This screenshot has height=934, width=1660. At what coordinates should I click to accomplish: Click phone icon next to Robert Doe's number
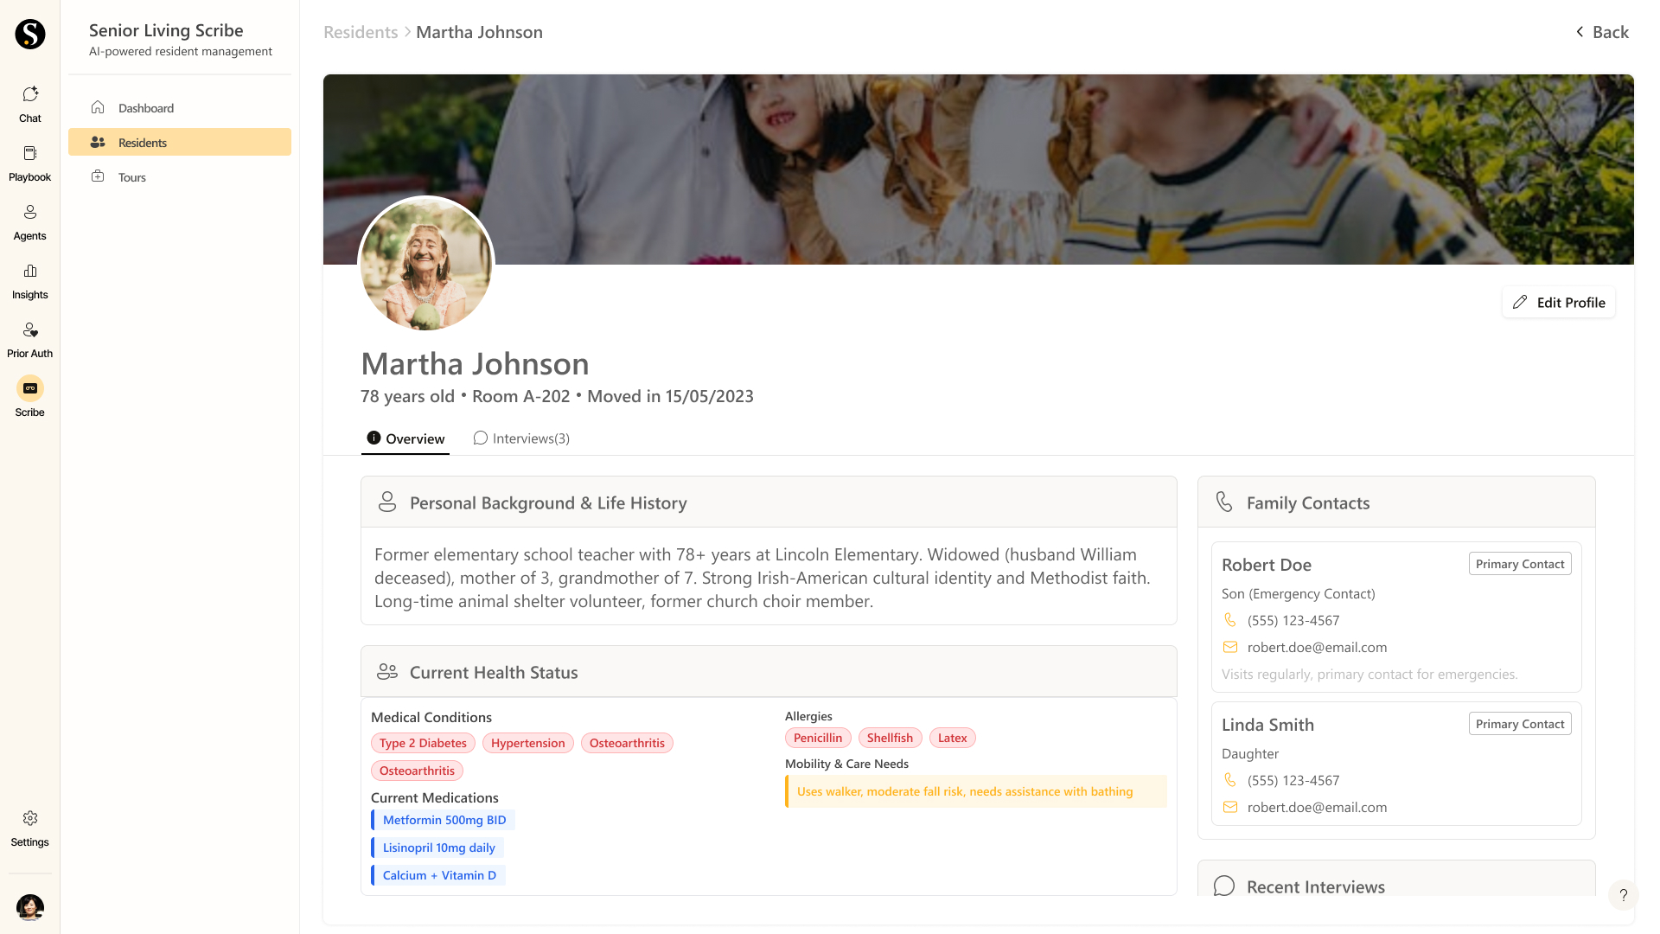tap(1229, 620)
